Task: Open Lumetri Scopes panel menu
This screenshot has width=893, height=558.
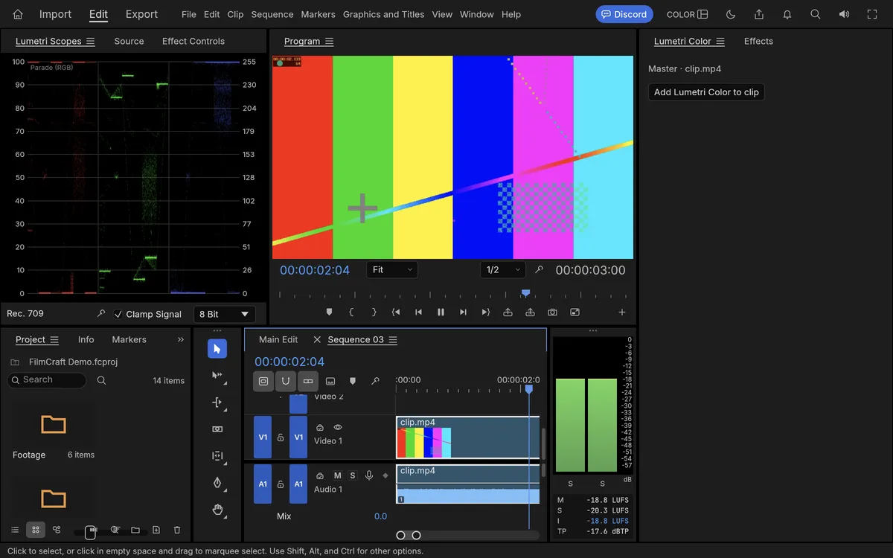Action: [x=91, y=41]
